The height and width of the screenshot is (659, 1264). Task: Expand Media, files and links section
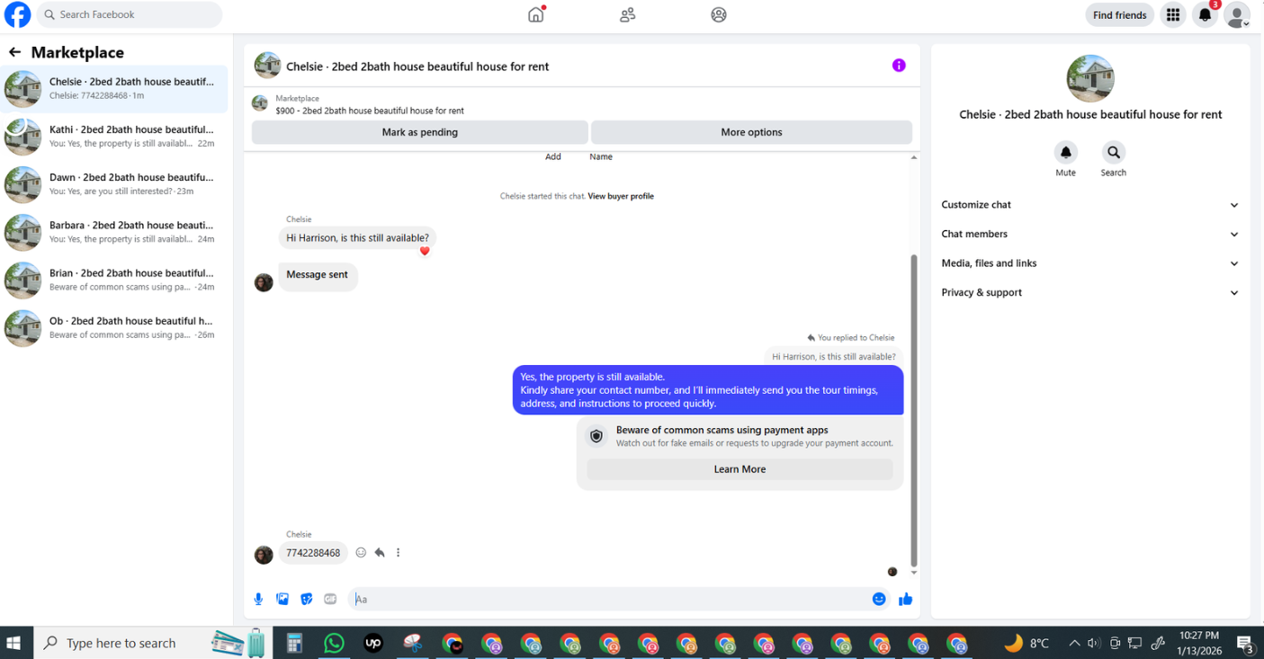(1089, 263)
